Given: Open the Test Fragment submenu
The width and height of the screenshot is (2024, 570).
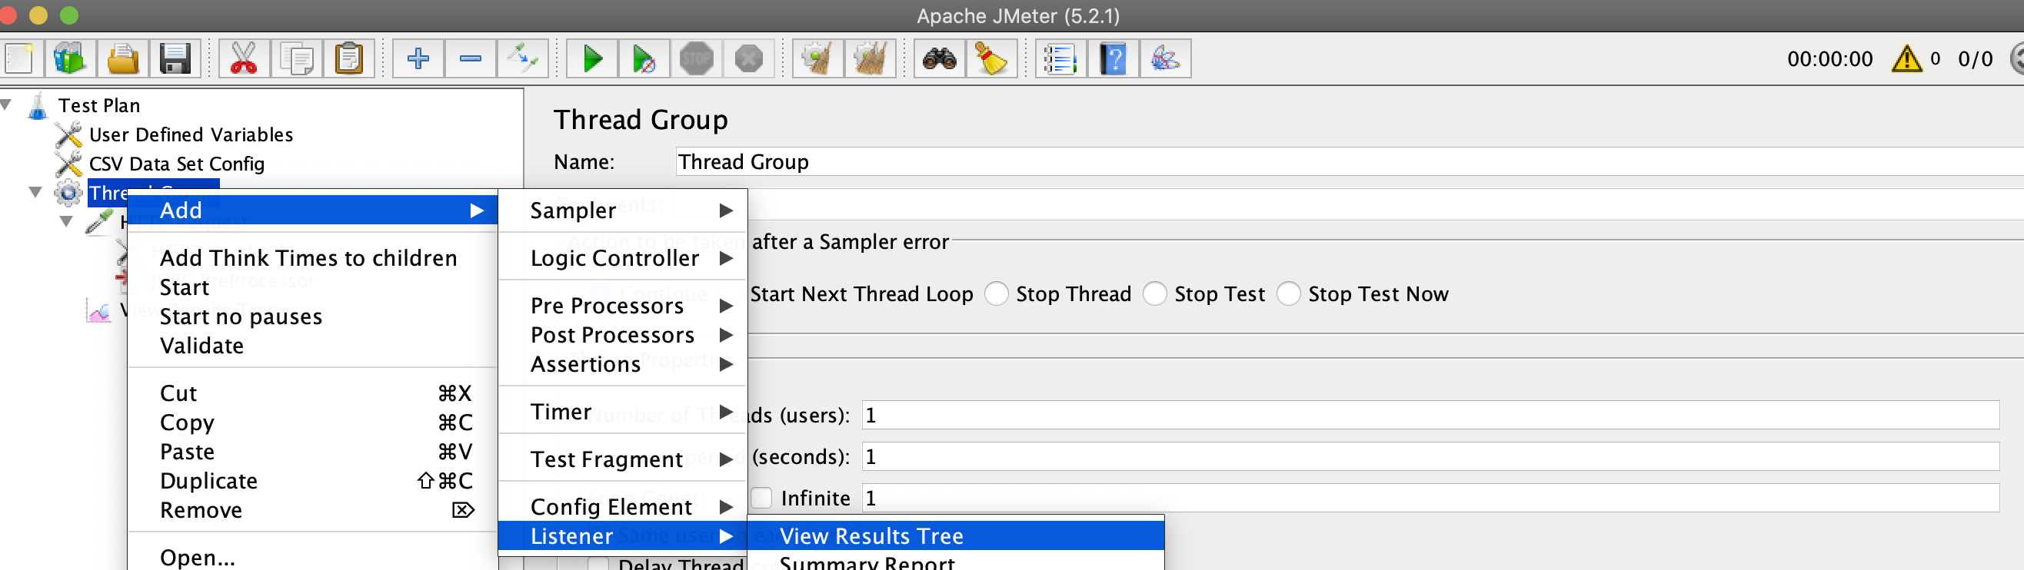Looking at the screenshot, I should click(x=622, y=459).
